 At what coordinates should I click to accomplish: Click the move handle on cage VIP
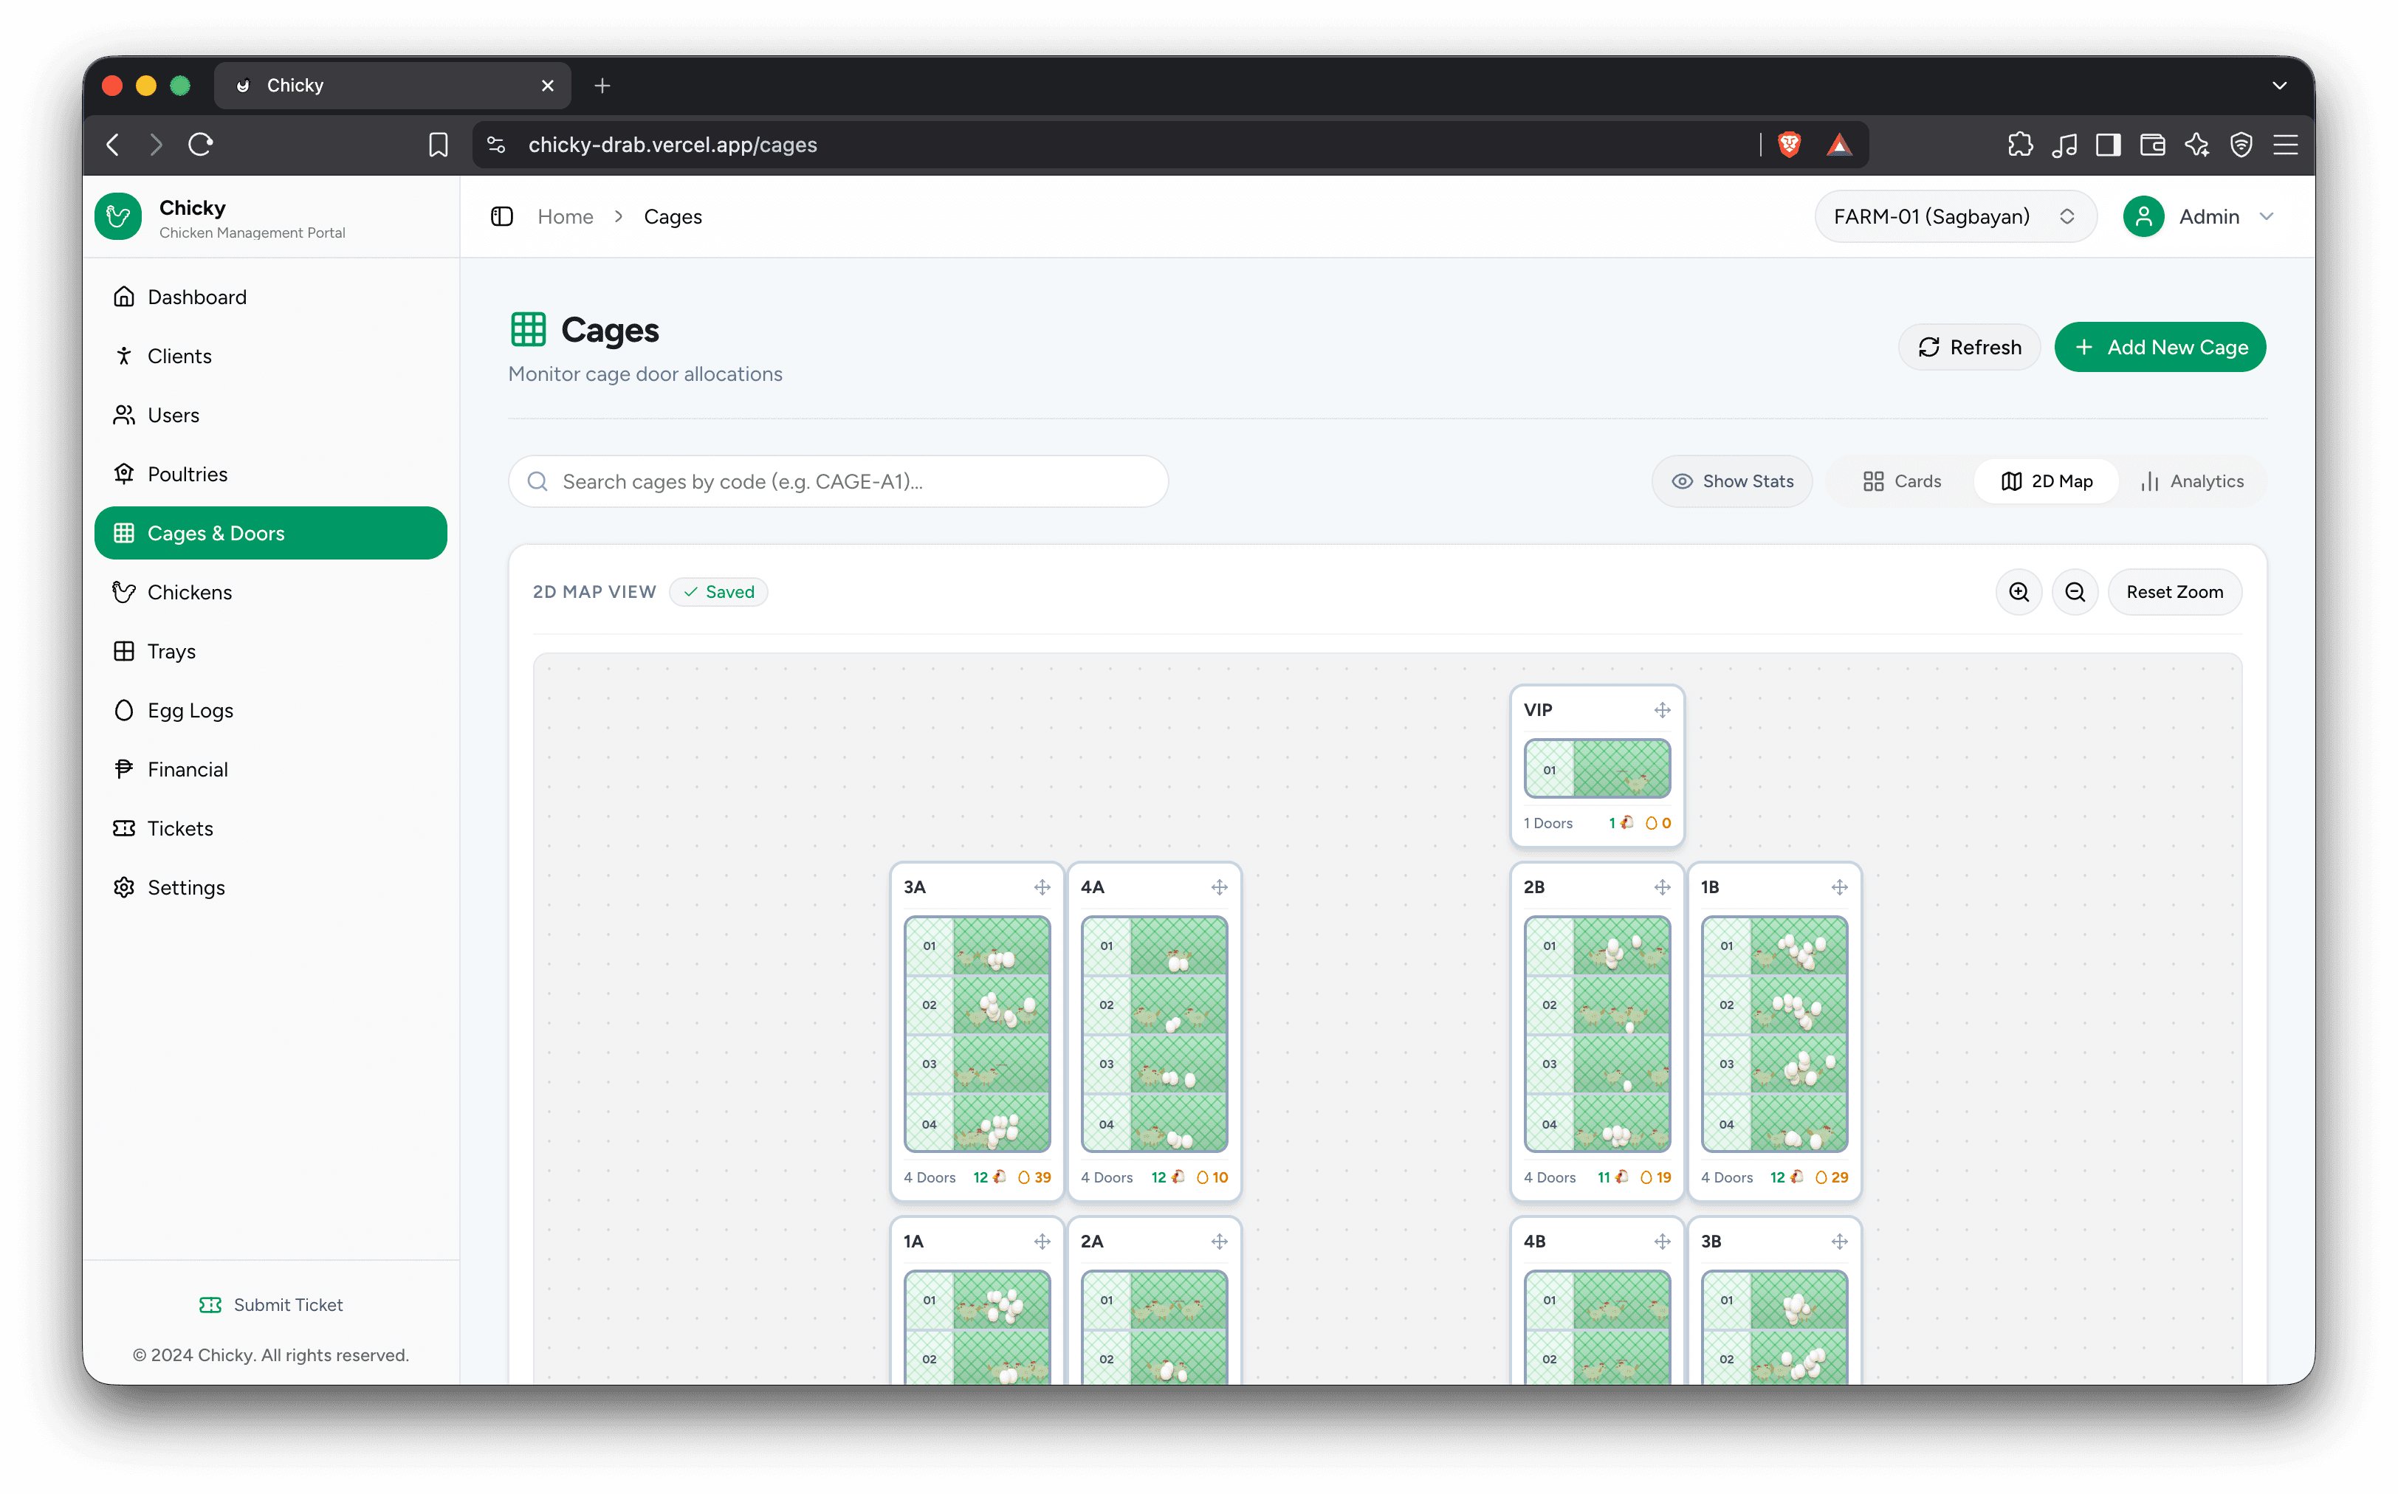point(1662,710)
